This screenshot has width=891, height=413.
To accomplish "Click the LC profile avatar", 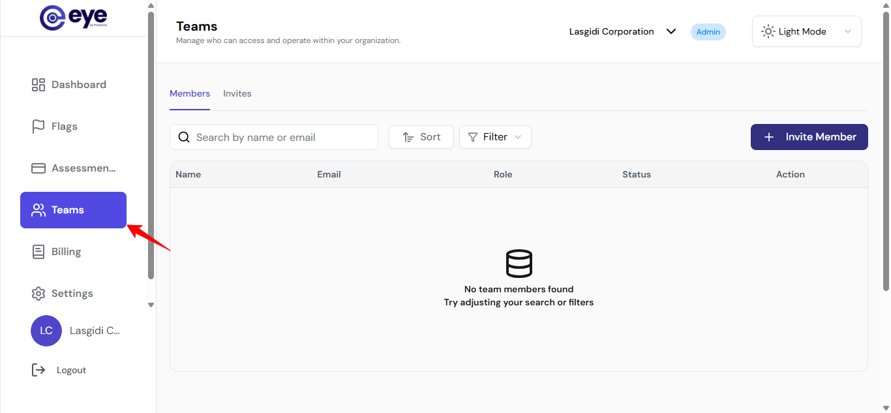I will (x=46, y=331).
